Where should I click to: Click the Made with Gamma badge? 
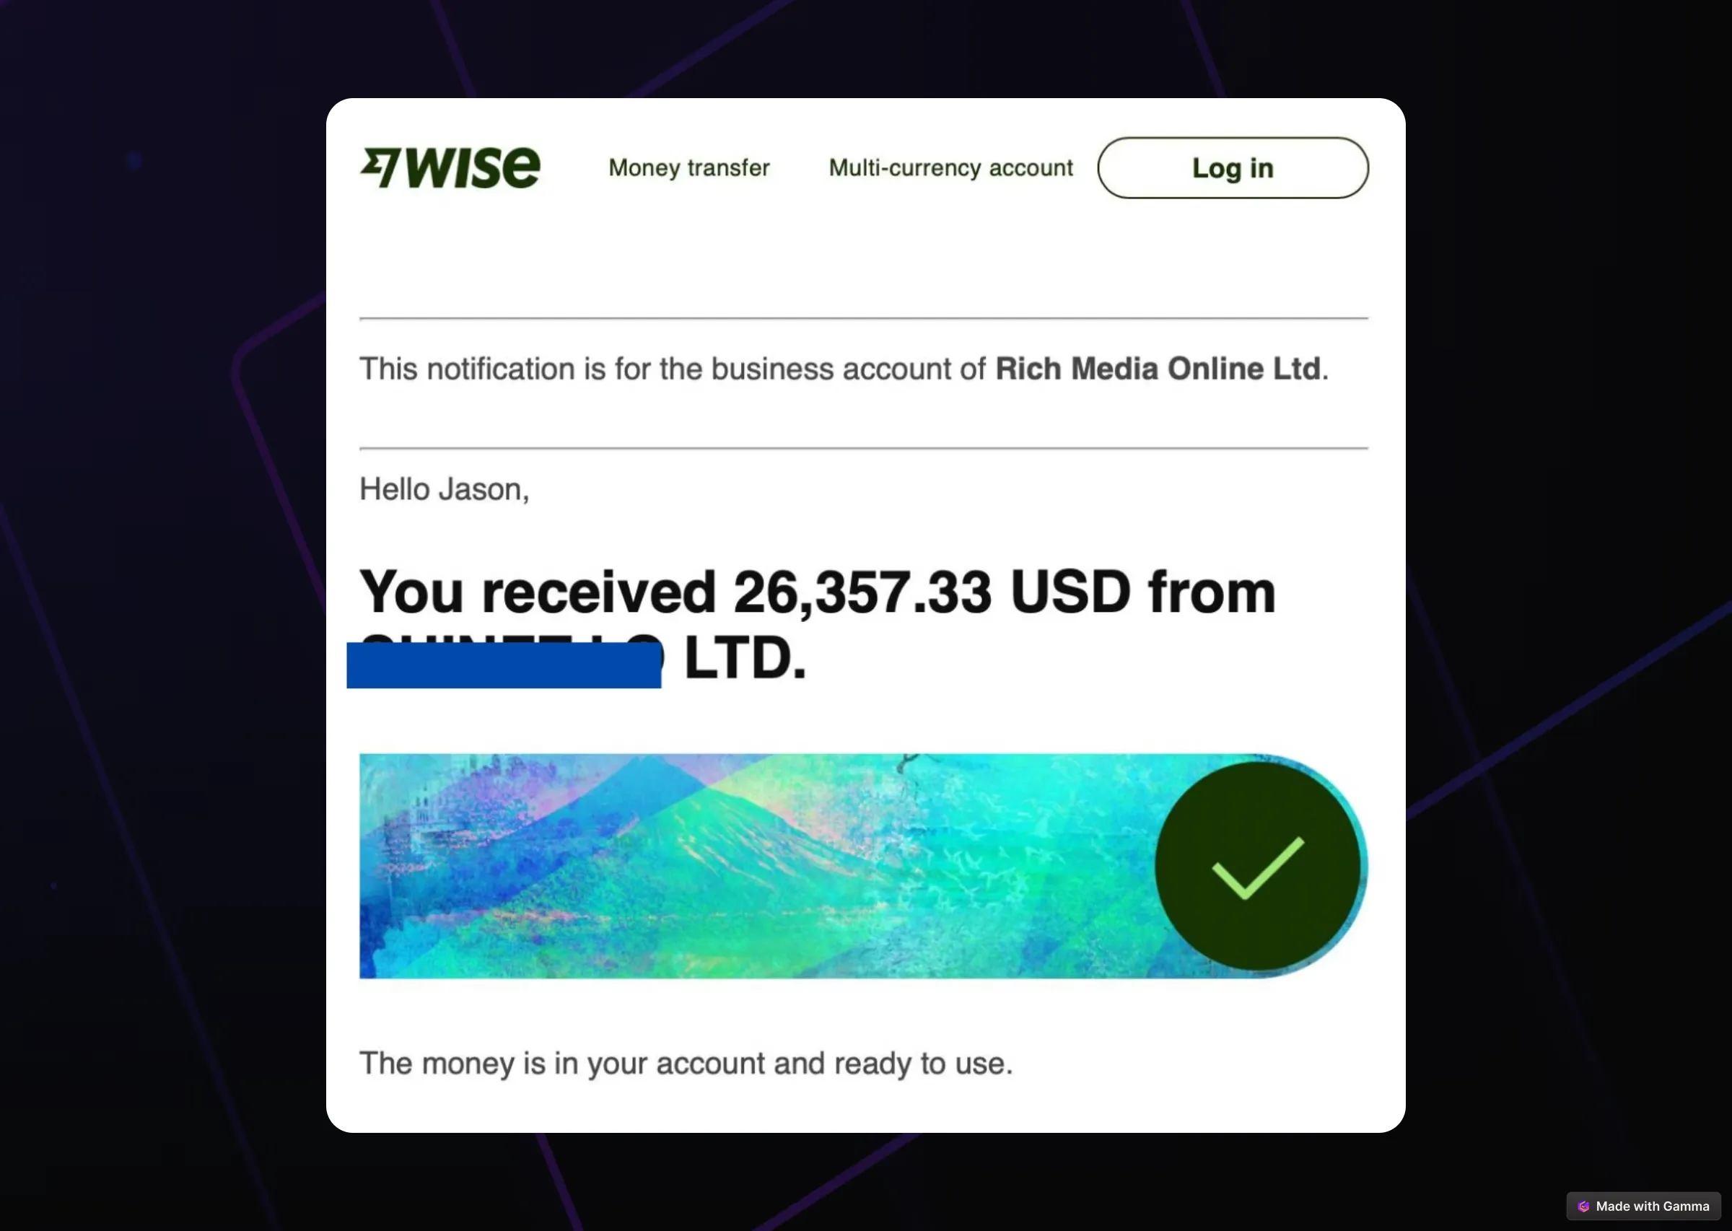[1643, 1206]
